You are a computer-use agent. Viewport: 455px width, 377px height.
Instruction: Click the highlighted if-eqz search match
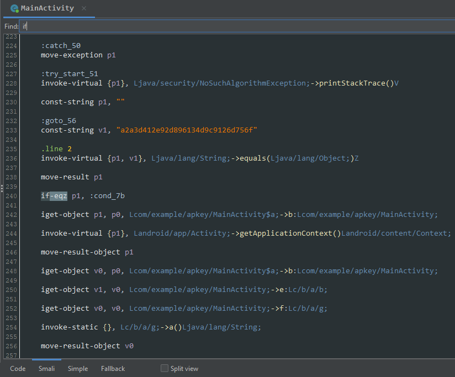click(x=54, y=195)
